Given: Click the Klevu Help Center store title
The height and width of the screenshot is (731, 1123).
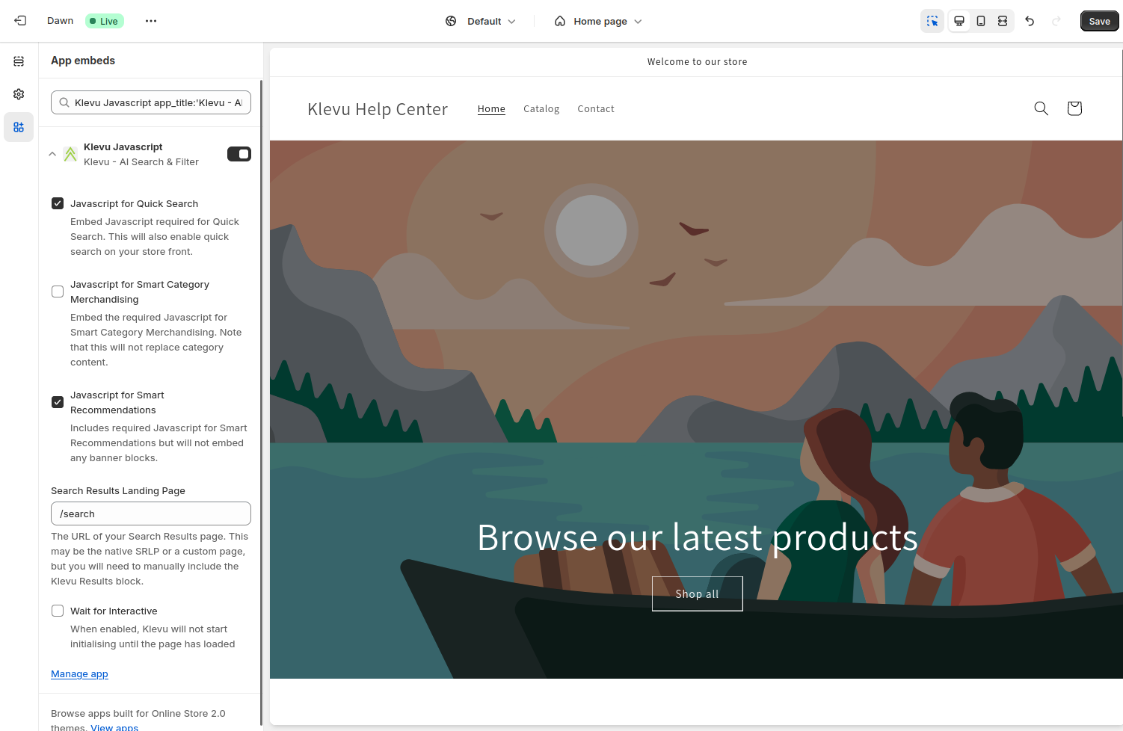Looking at the screenshot, I should coord(378,109).
